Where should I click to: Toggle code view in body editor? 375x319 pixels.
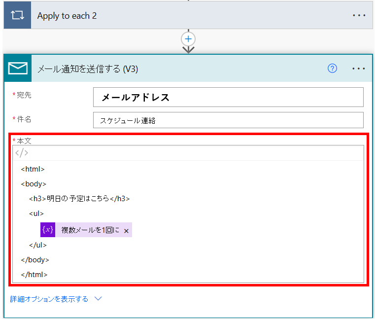tap(22, 153)
